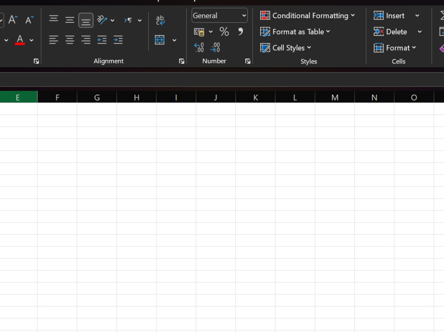Viewport: 444px width, 333px height.
Task: Open Format cells menu
Action: [395, 48]
